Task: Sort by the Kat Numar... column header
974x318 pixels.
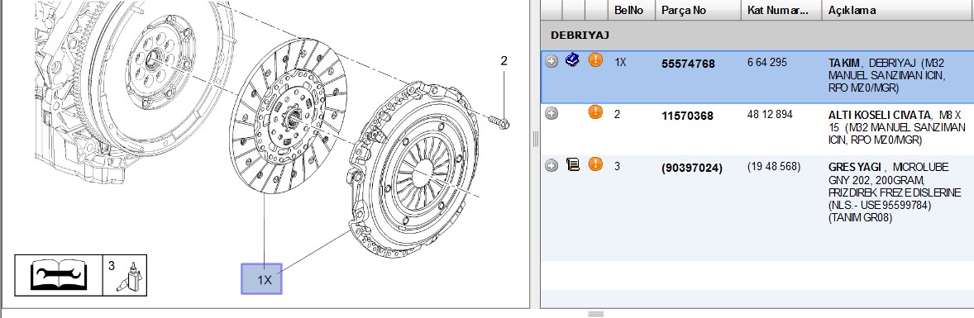Action: tap(781, 11)
